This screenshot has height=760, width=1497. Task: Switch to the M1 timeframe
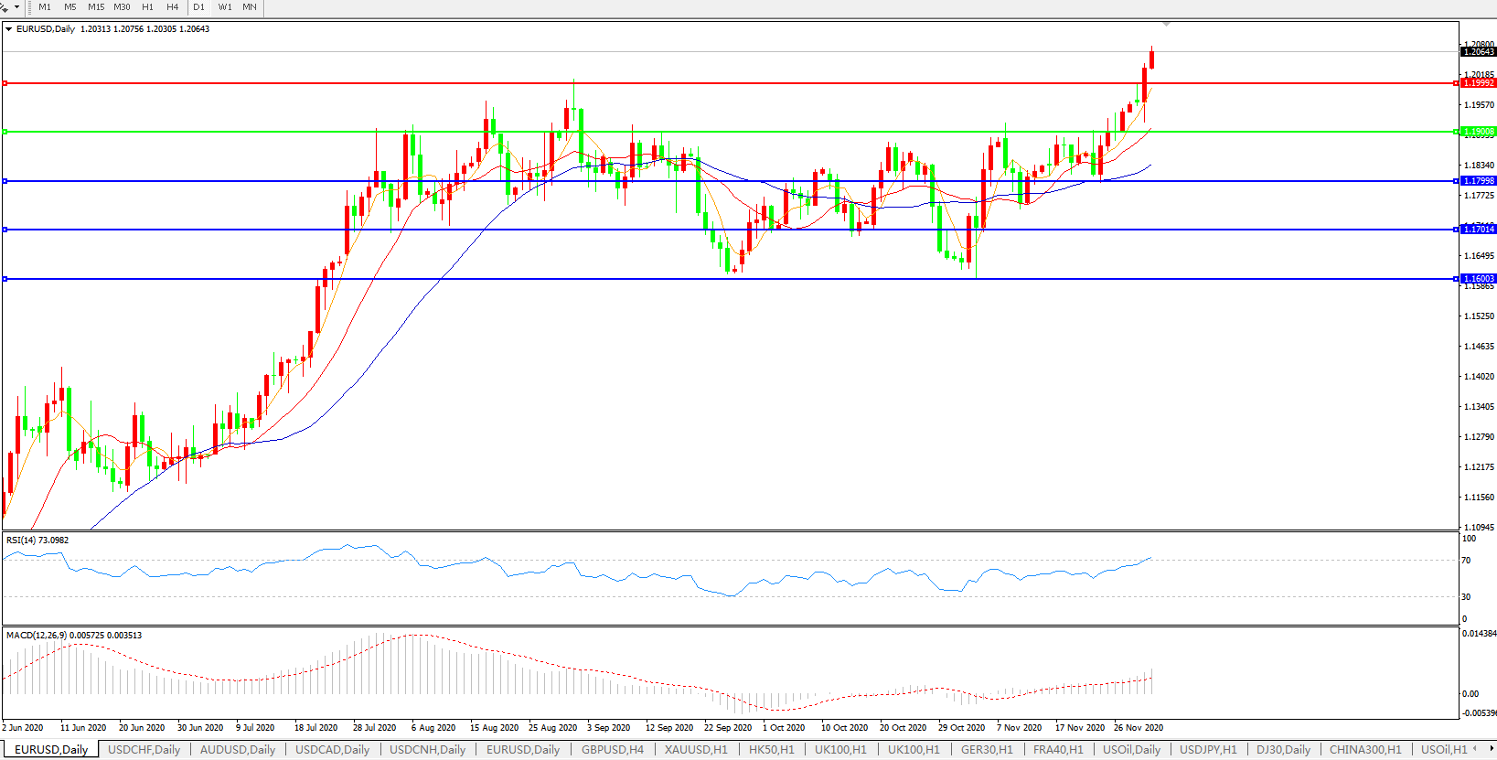[x=45, y=7]
